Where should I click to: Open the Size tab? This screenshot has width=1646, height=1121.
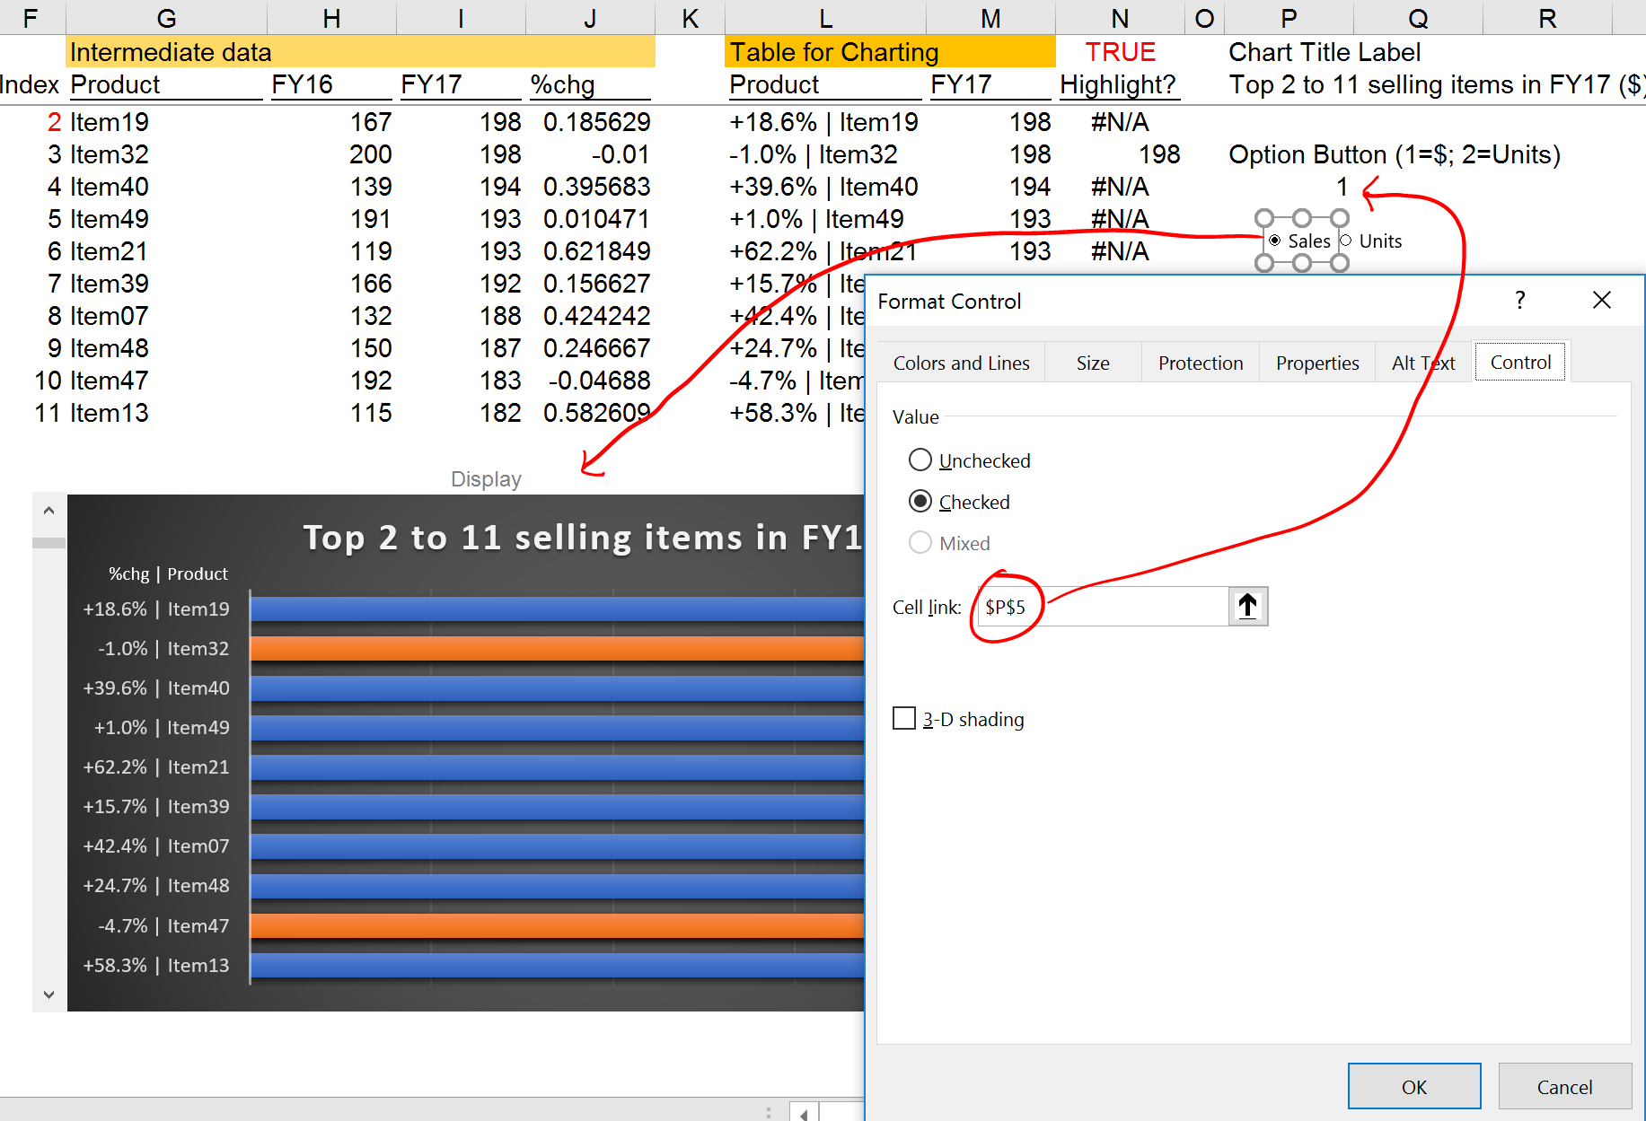[x=1093, y=363]
